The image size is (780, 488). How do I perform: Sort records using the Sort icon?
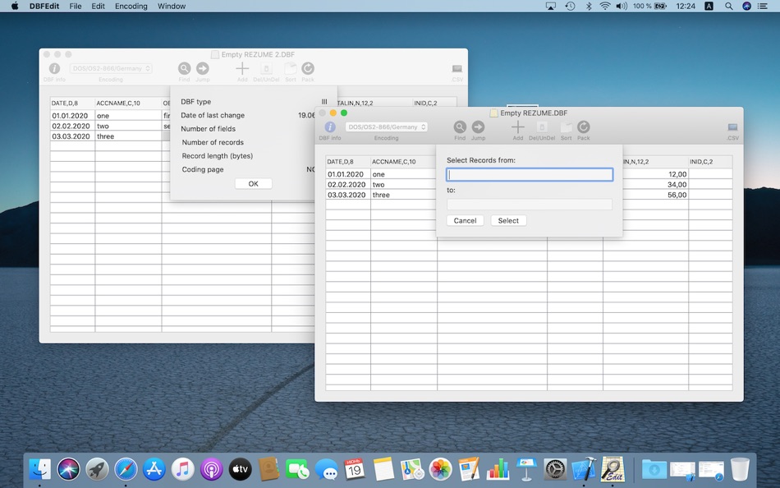[x=566, y=127]
